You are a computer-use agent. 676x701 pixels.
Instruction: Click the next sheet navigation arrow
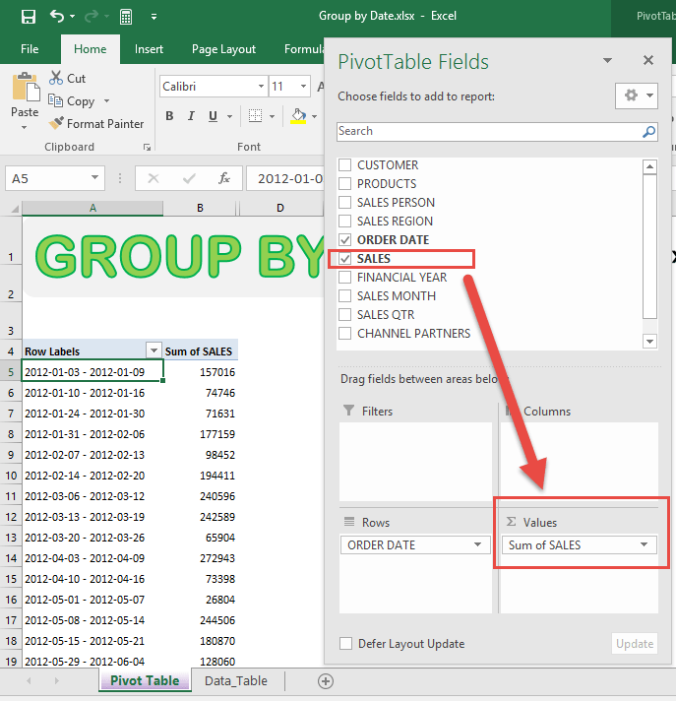click(56, 681)
